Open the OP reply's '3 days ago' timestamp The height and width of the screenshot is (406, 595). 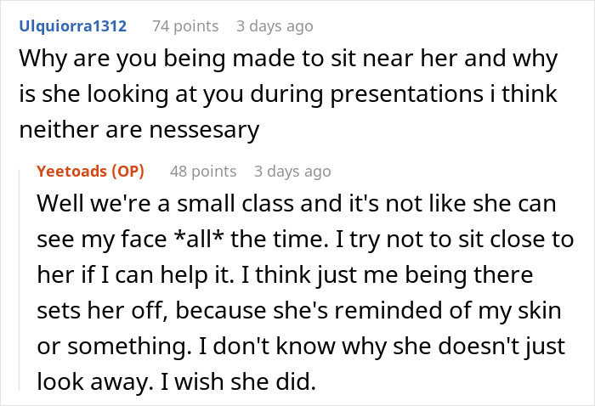tap(292, 172)
